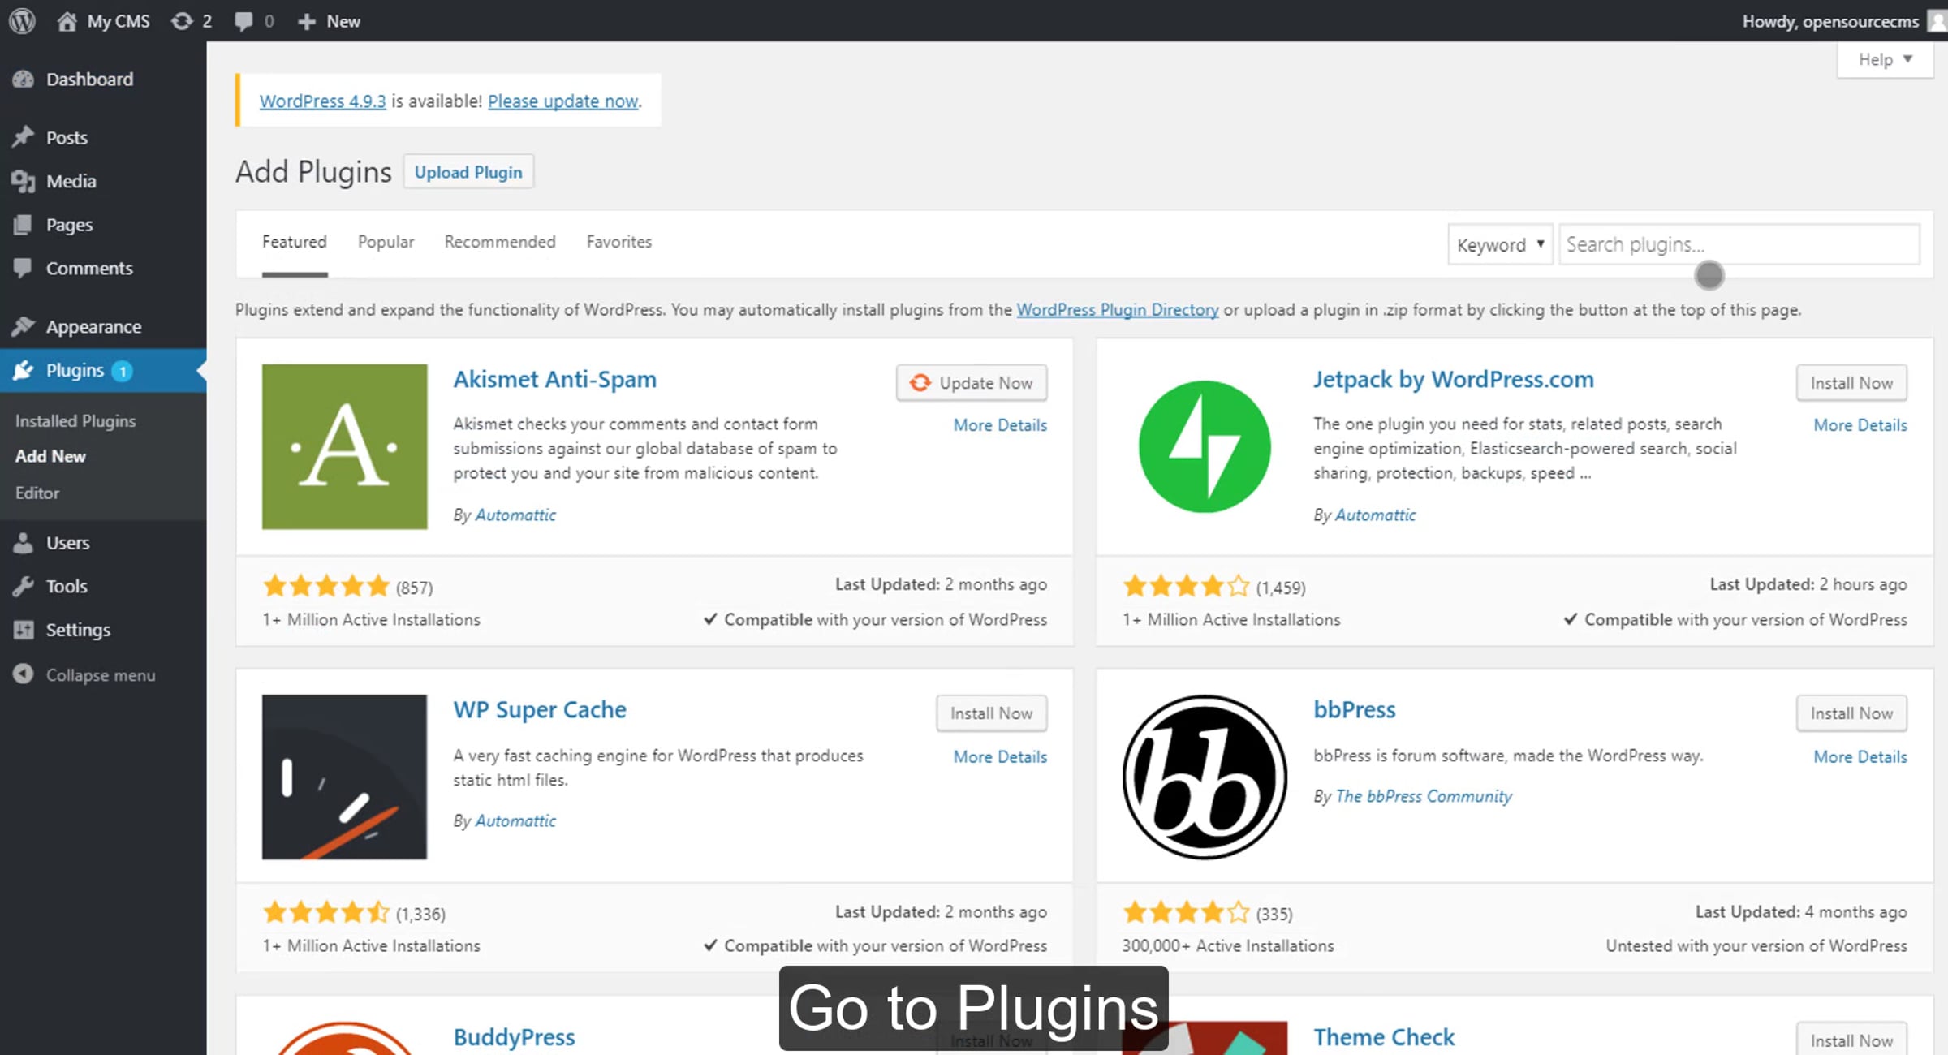The image size is (1948, 1055).
Task: Open the My CMS home icon
Action: pos(67,21)
